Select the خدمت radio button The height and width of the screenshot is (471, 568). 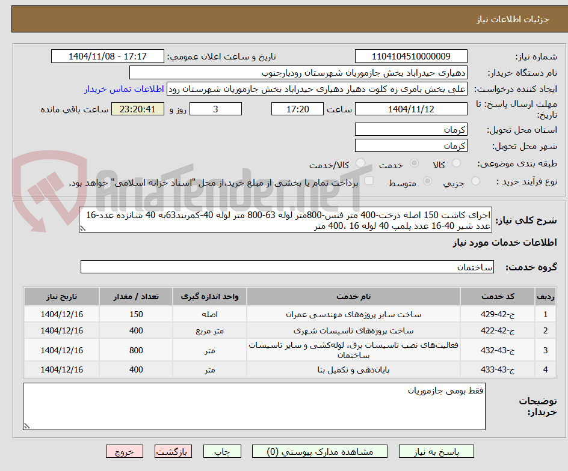pyautogui.click(x=414, y=163)
